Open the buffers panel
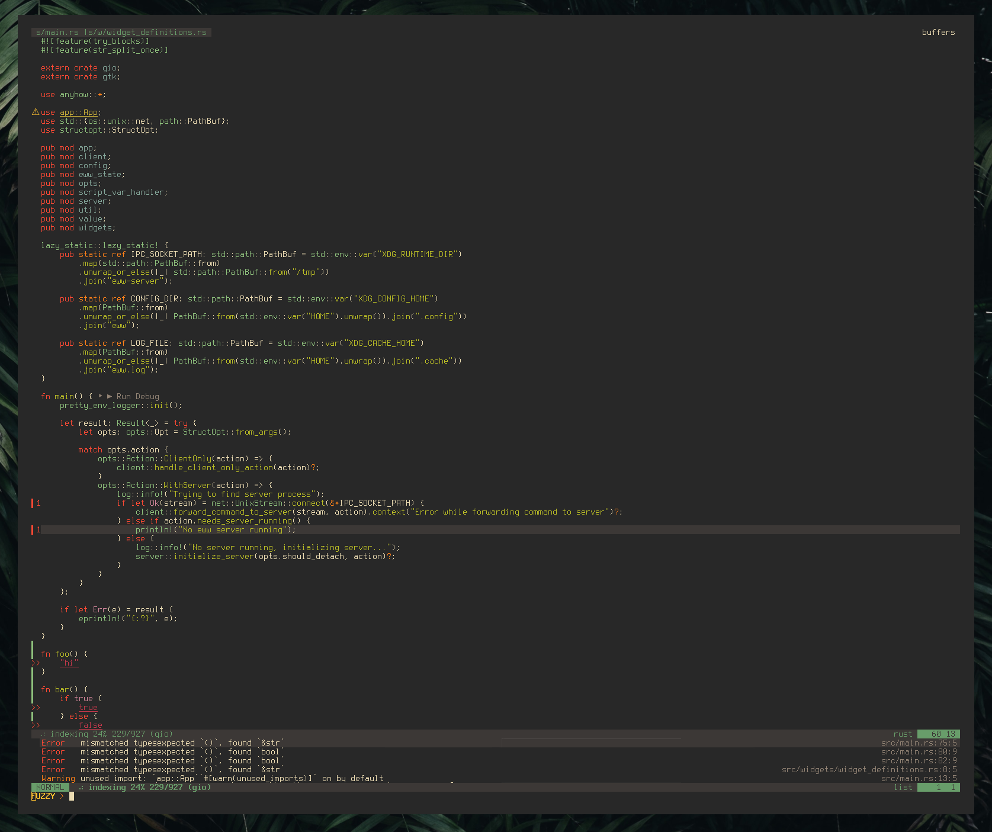This screenshot has width=992, height=832. coord(939,33)
